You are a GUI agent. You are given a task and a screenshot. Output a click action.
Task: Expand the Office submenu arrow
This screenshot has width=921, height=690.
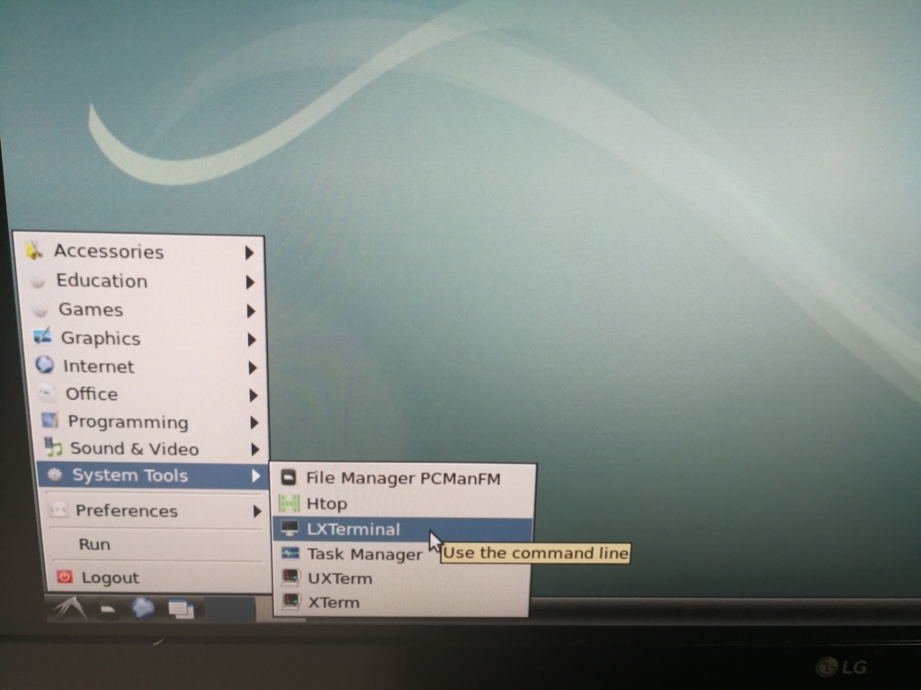(253, 395)
